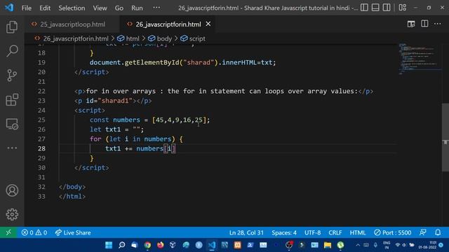Open the Accounts menu icon

point(12,190)
